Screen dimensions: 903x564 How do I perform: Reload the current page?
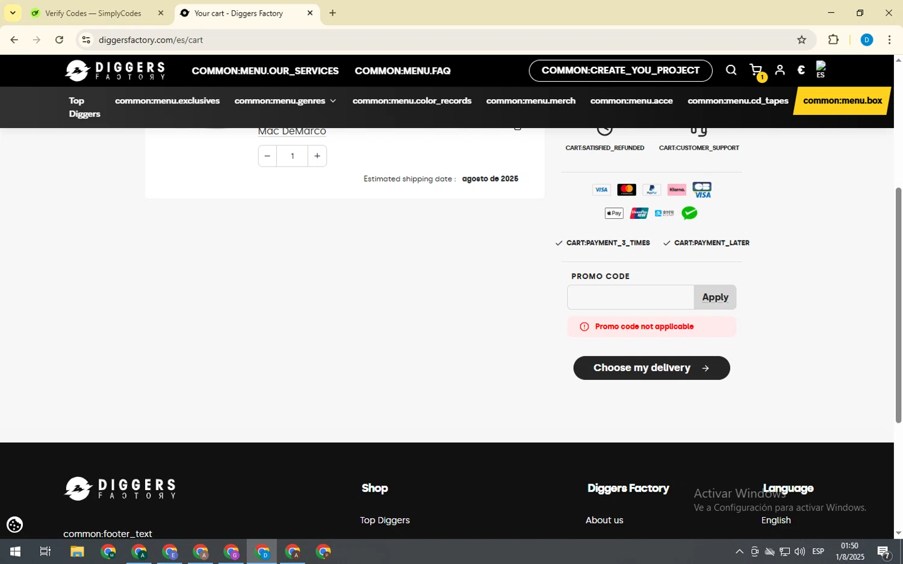point(59,40)
